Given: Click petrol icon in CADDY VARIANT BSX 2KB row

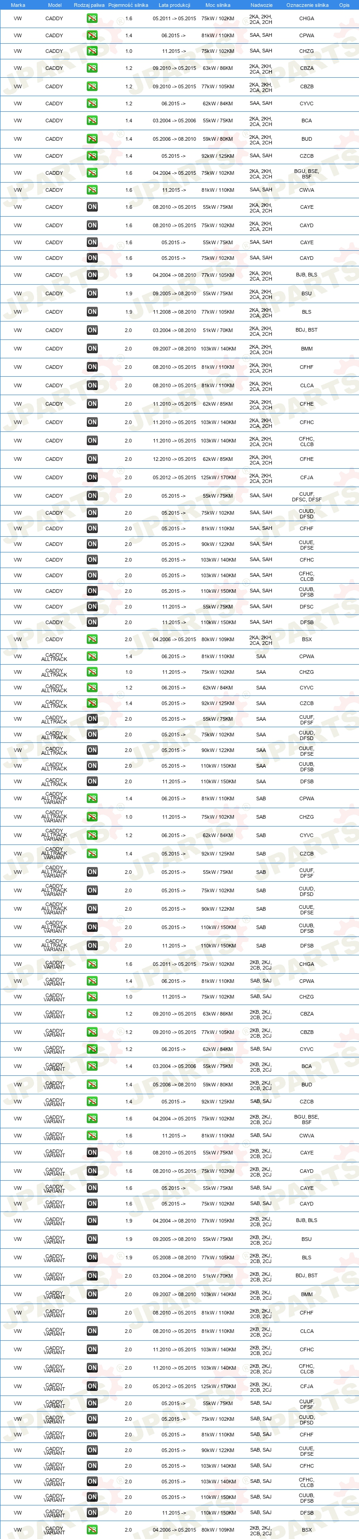Looking at the screenshot, I should coord(92,1529).
